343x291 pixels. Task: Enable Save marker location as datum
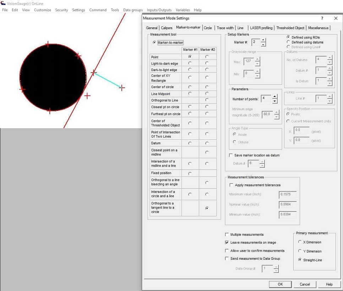[231, 155]
